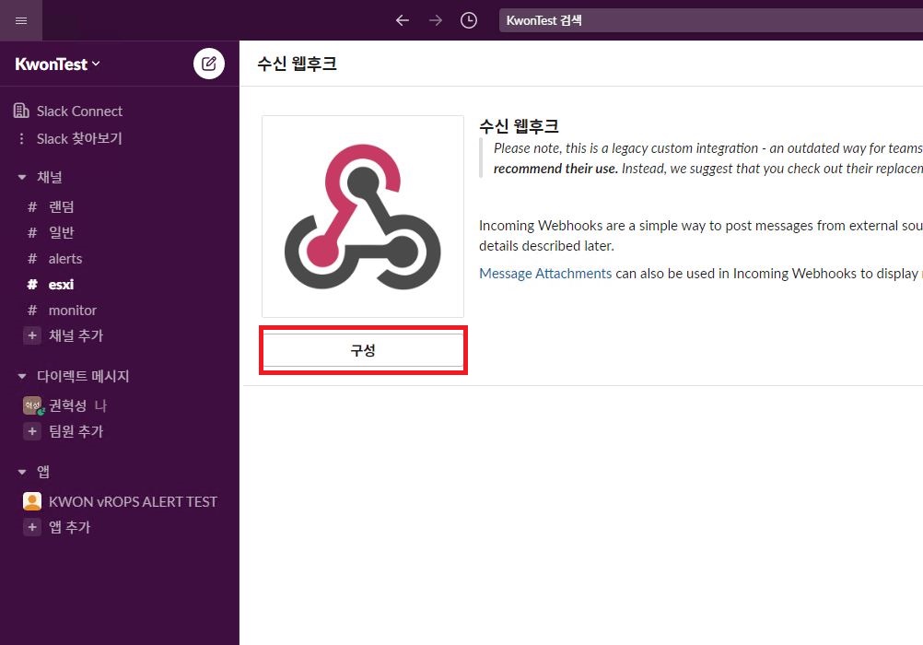The height and width of the screenshot is (645, 923).
Task: Collapse the 앱 section
Action: tap(22, 472)
